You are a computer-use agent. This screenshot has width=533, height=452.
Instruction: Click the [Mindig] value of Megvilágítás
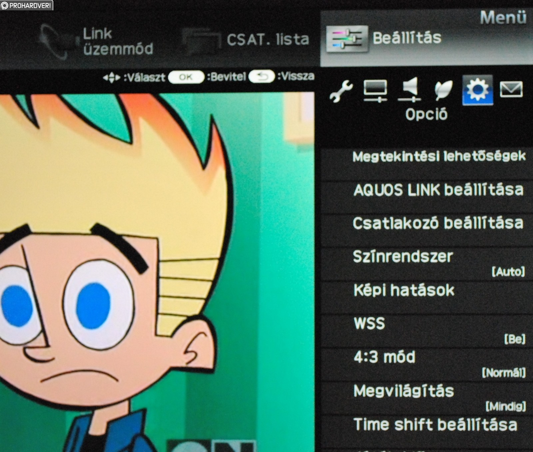click(506, 406)
